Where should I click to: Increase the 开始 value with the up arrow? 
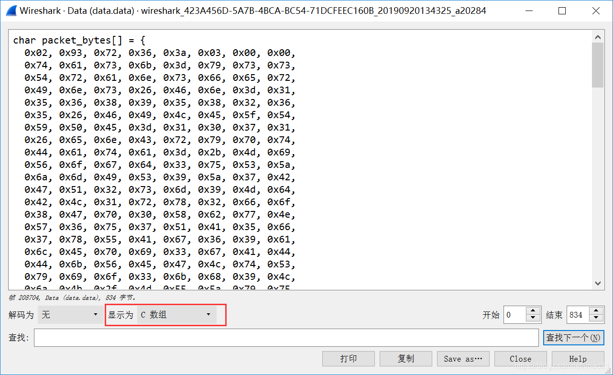(534, 311)
